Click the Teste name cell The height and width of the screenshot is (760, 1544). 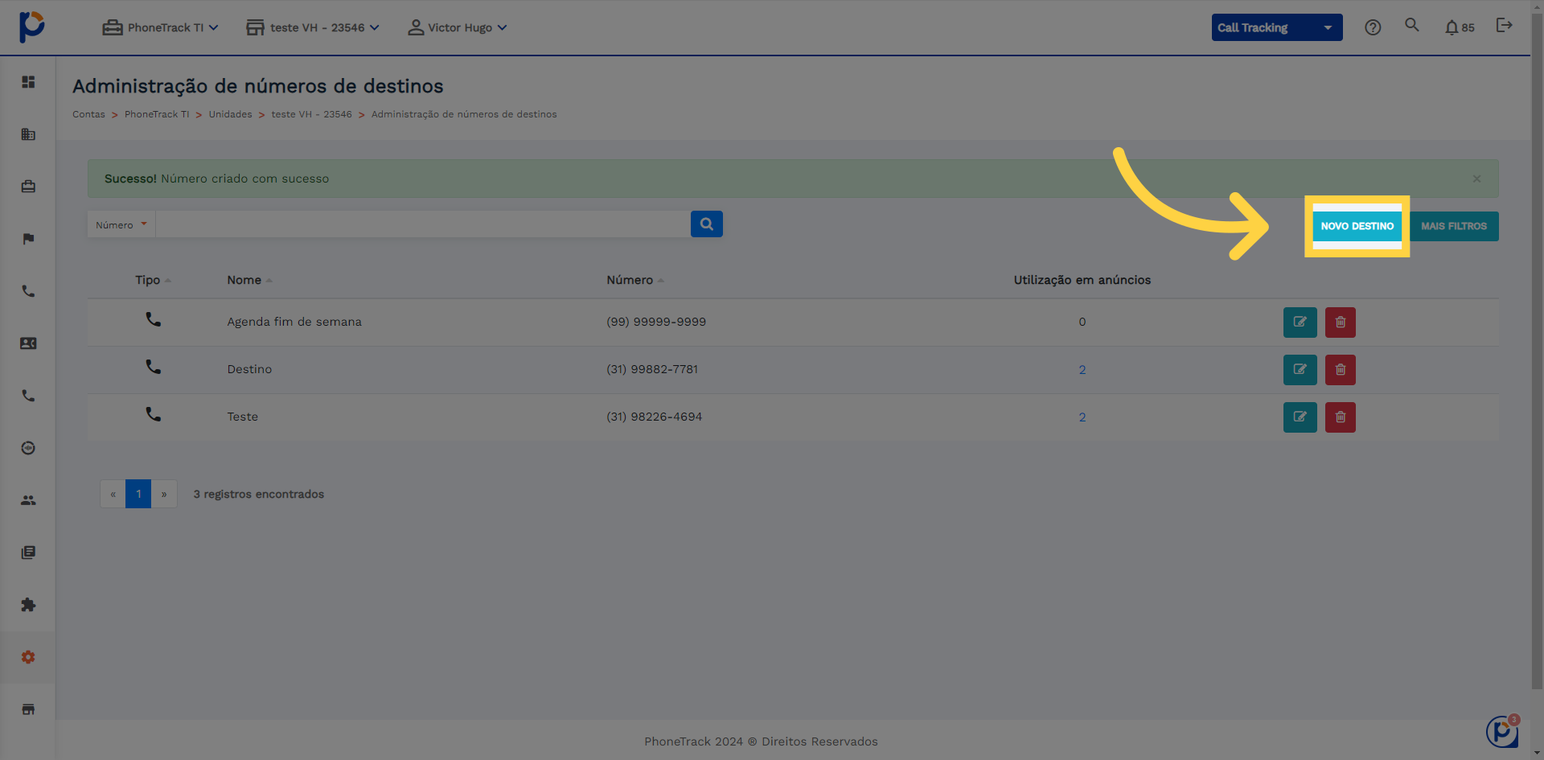pyautogui.click(x=242, y=417)
